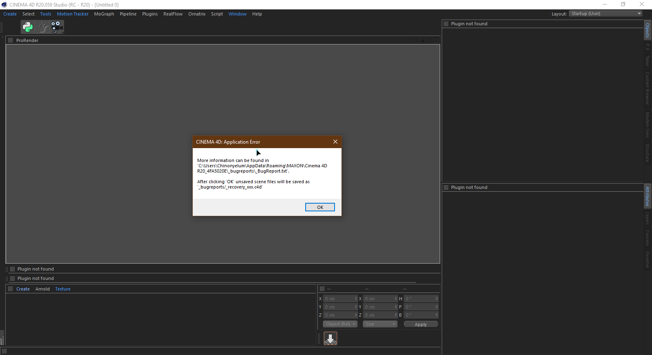The width and height of the screenshot is (652, 355).
Task: Open the Pipeline menu
Action: (x=128, y=14)
